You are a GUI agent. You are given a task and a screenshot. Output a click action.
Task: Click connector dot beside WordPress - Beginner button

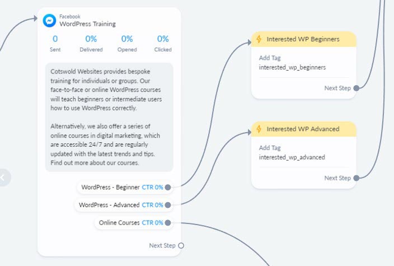[167, 187]
